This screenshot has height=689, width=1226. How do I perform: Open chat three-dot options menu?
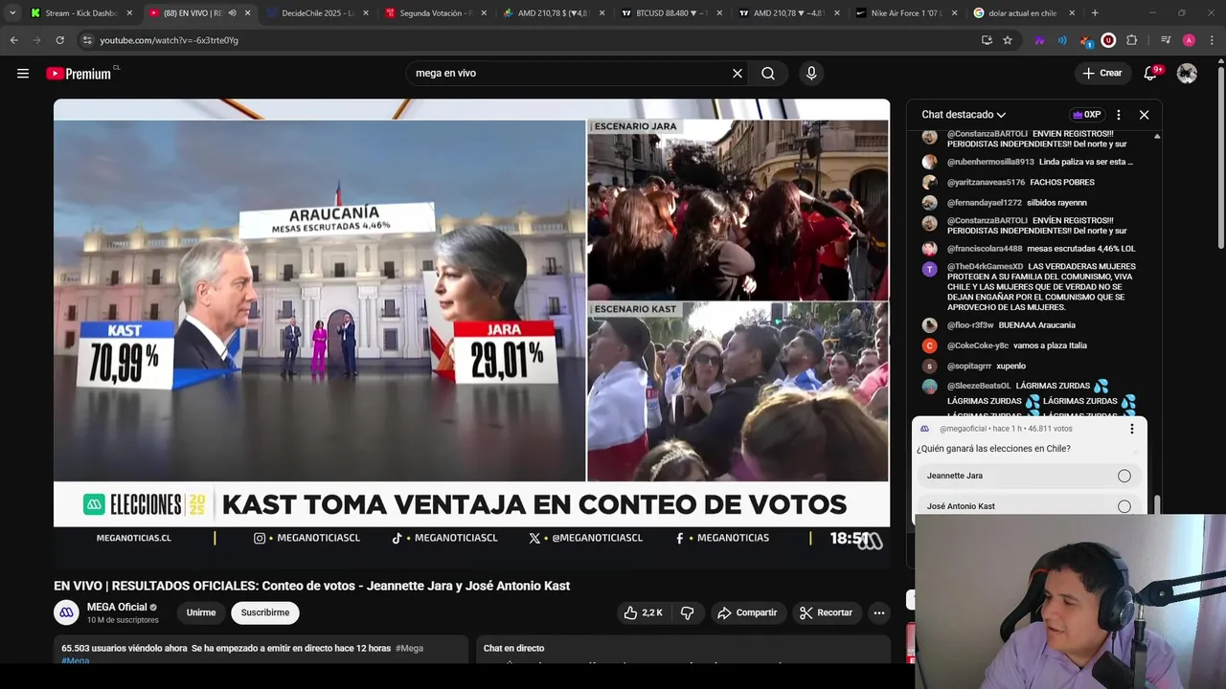pyautogui.click(x=1118, y=115)
